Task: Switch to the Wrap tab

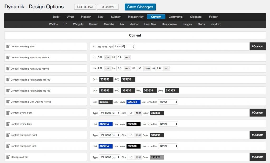Action: pyautogui.click(x=70, y=17)
